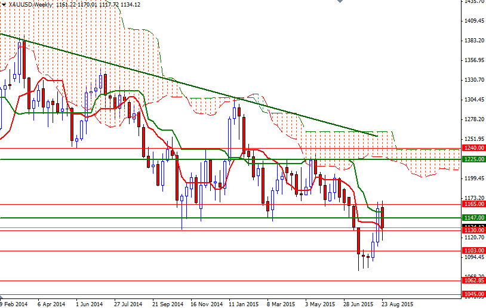Click the latest red candle near 1147
The height and width of the screenshot is (308, 486).
coord(383,217)
